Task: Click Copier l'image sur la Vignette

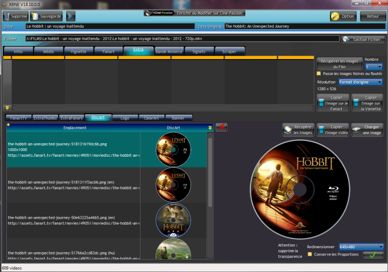Action: click(x=368, y=103)
